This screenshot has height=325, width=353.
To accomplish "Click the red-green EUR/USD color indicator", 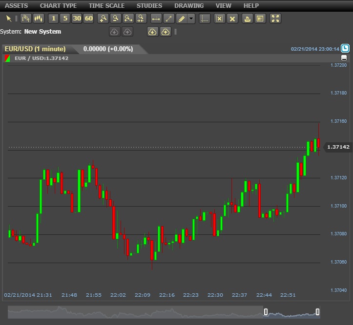I will [7, 58].
